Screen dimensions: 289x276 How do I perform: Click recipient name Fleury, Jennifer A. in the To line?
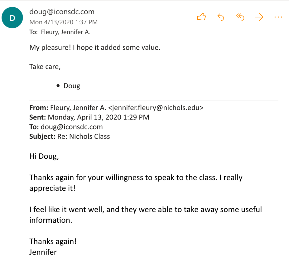click(x=65, y=32)
